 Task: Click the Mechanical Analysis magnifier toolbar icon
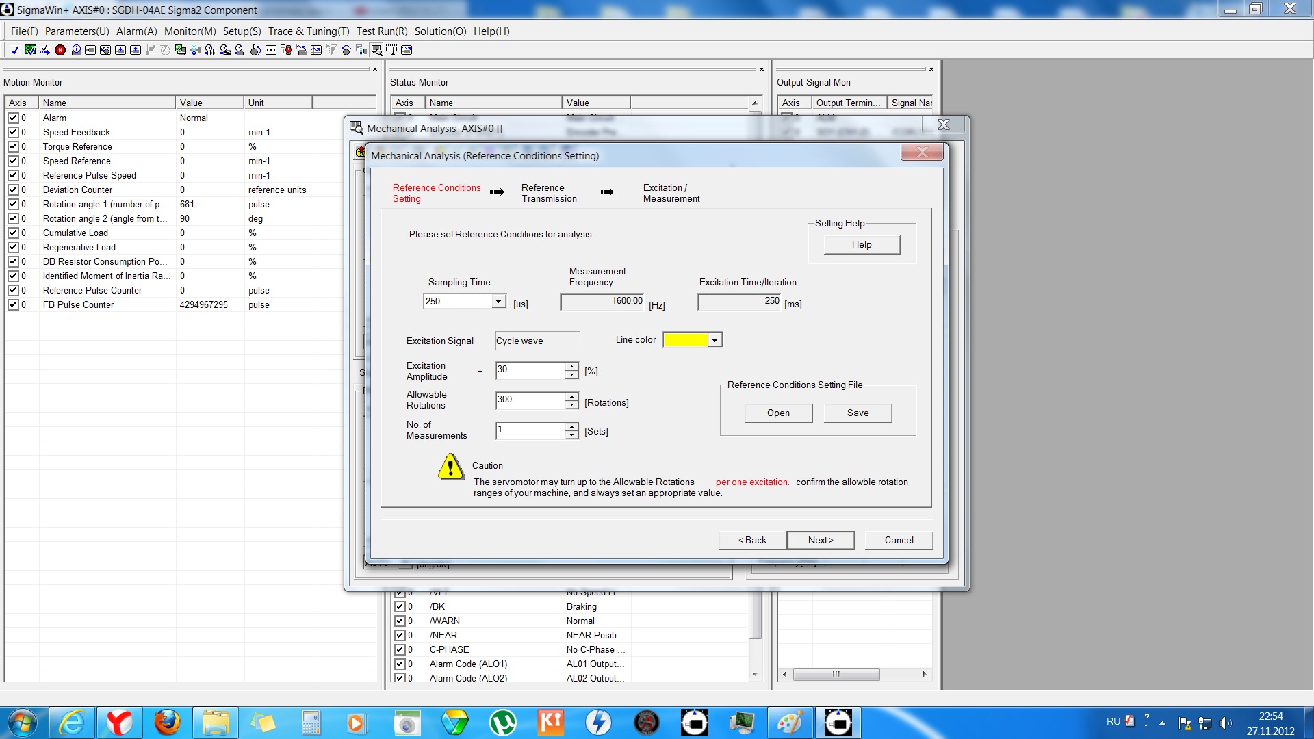(376, 50)
